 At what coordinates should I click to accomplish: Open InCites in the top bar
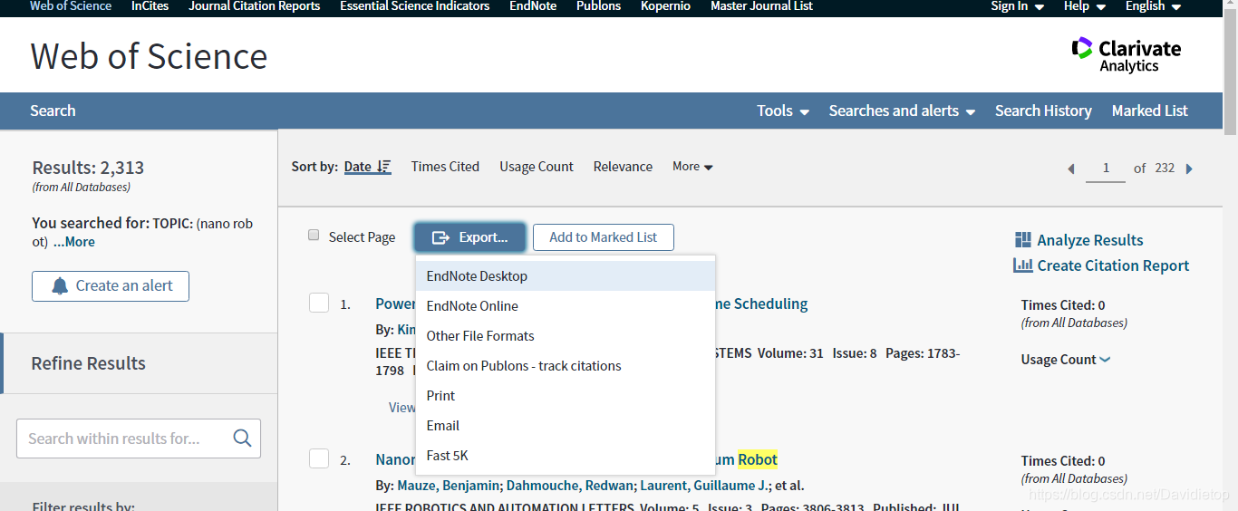pyautogui.click(x=150, y=6)
